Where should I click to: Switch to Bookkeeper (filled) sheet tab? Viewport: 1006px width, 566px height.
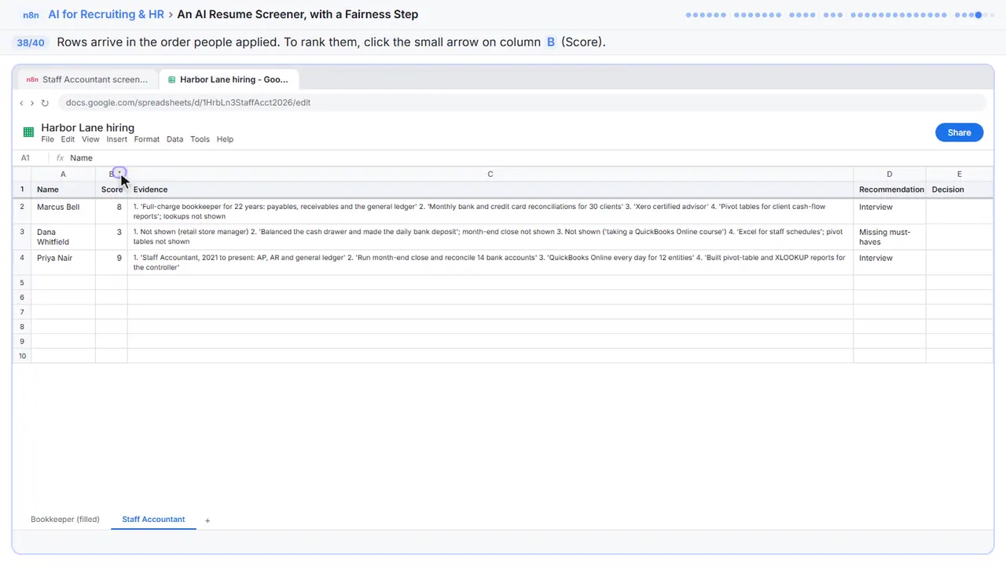[65, 520]
